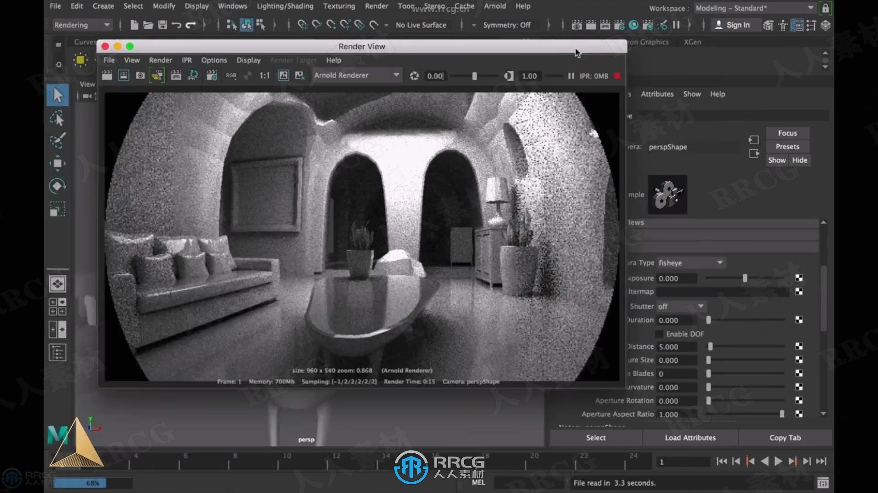The height and width of the screenshot is (493, 878).
Task: Open the Render menu in Render View
Action: (161, 60)
